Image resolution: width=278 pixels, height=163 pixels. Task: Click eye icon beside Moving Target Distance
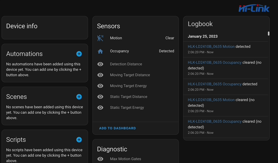coord(100,75)
